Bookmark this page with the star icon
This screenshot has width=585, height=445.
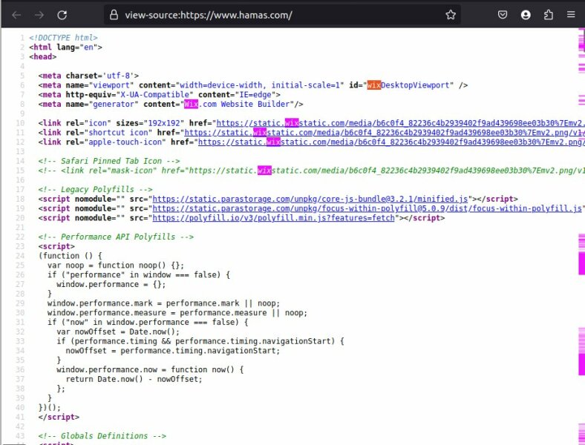[451, 15]
